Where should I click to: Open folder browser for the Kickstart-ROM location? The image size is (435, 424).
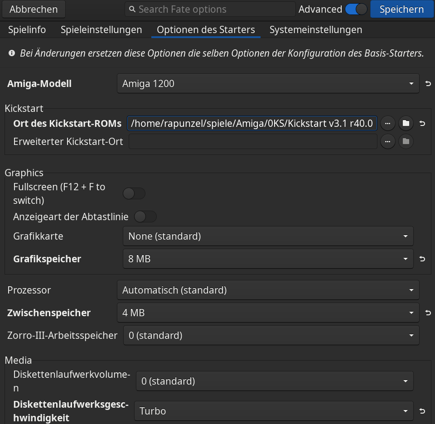pyautogui.click(x=406, y=123)
